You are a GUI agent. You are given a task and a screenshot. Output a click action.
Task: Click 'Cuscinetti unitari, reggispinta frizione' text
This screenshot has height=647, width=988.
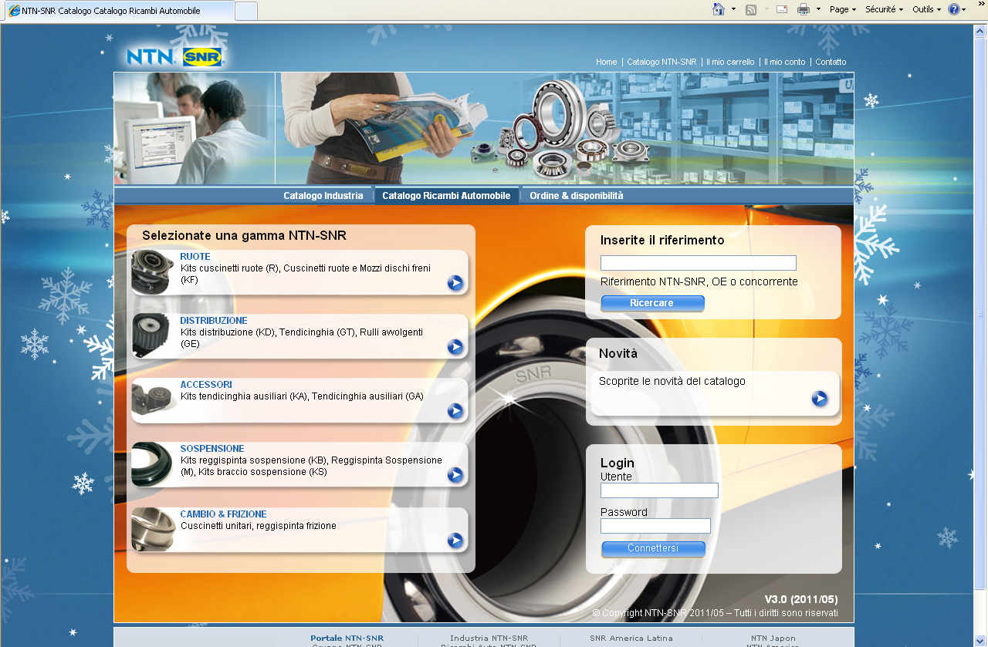259,526
